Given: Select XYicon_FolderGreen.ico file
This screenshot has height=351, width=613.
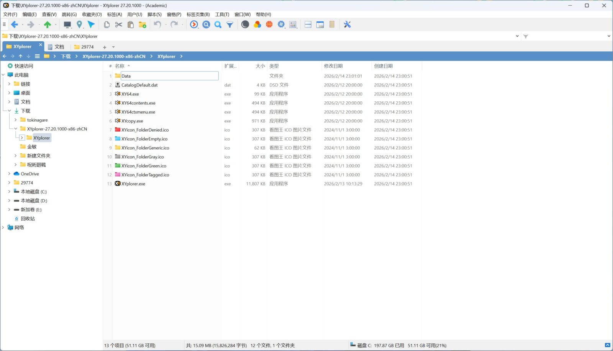Looking at the screenshot, I should pyautogui.click(x=144, y=166).
